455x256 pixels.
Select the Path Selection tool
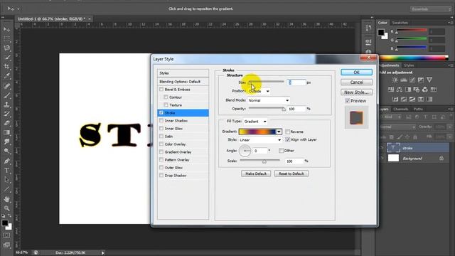coord(6,180)
